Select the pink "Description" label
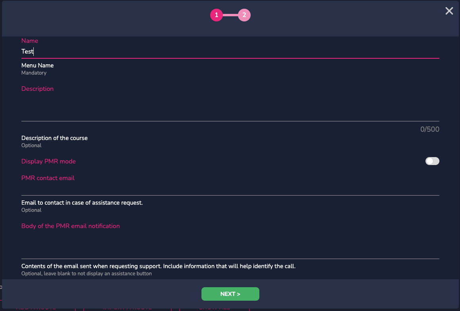Image resolution: width=460 pixels, height=311 pixels. [37, 89]
